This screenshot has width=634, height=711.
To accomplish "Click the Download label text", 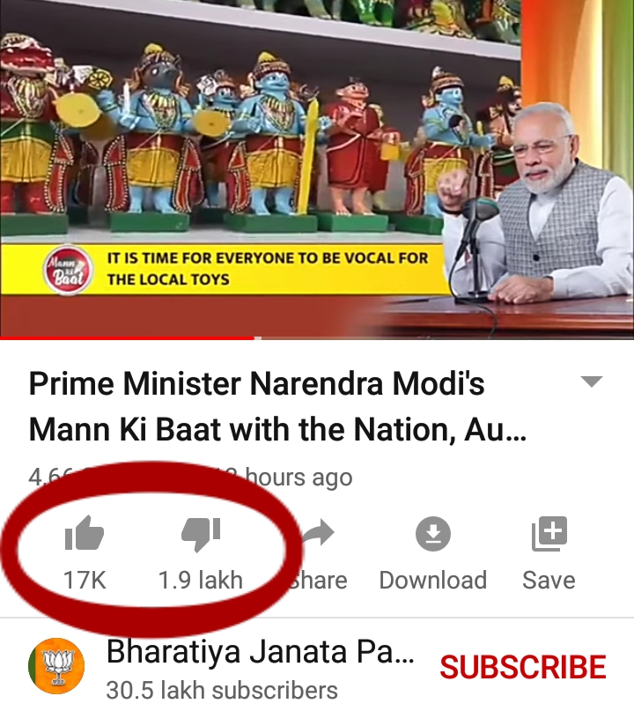I will pyautogui.click(x=433, y=580).
